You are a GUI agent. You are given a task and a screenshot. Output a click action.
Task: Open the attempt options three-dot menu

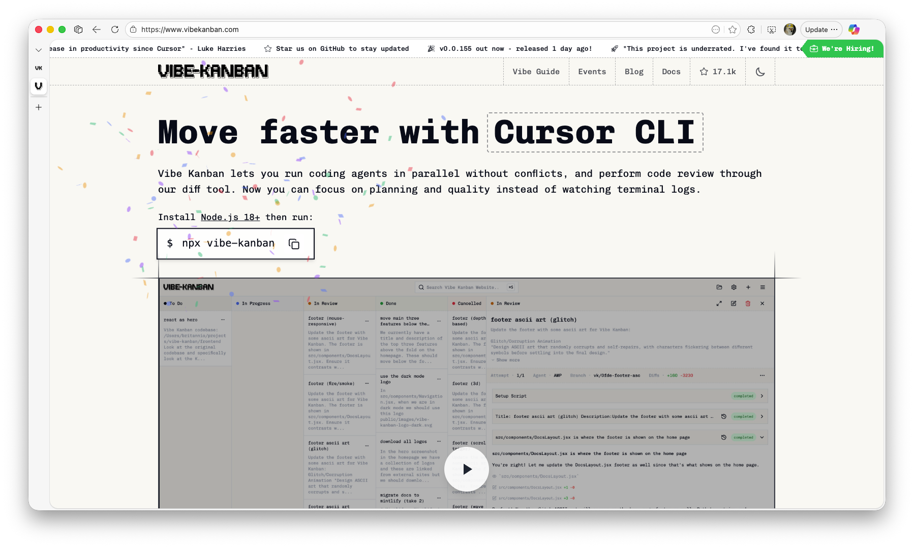[x=762, y=376]
